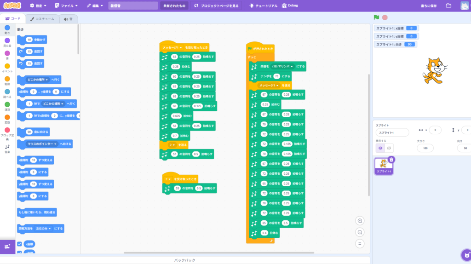The image size is (471, 264).
Task: Click the workspace vertical scrollbar
Action: coord(368,135)
